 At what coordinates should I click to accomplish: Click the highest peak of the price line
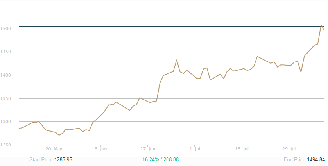(321, 25)
